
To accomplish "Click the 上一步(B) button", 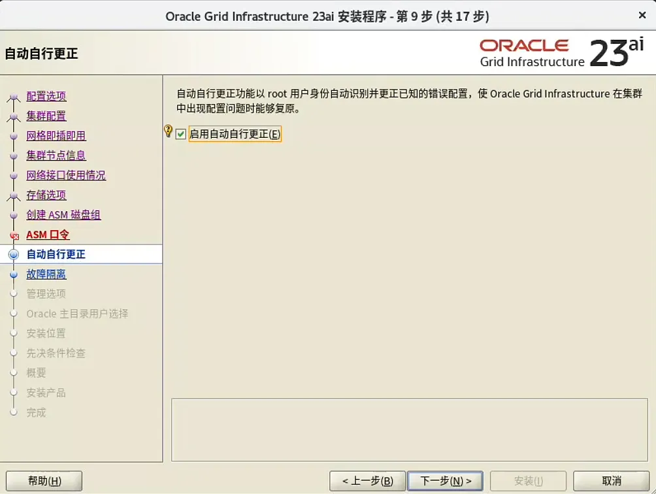I will 367,480.
